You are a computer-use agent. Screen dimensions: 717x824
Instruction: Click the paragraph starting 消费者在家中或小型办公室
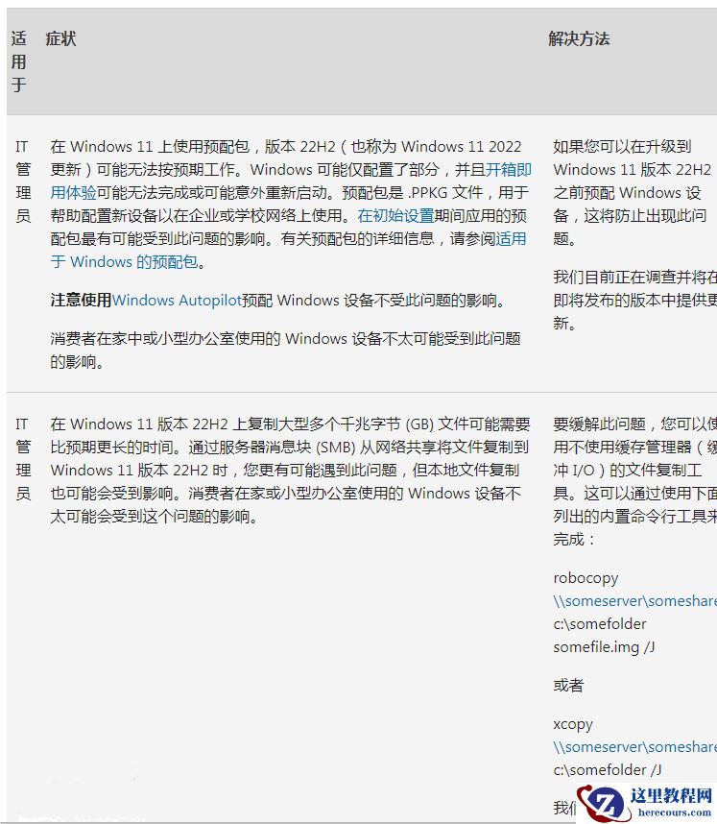285,350
